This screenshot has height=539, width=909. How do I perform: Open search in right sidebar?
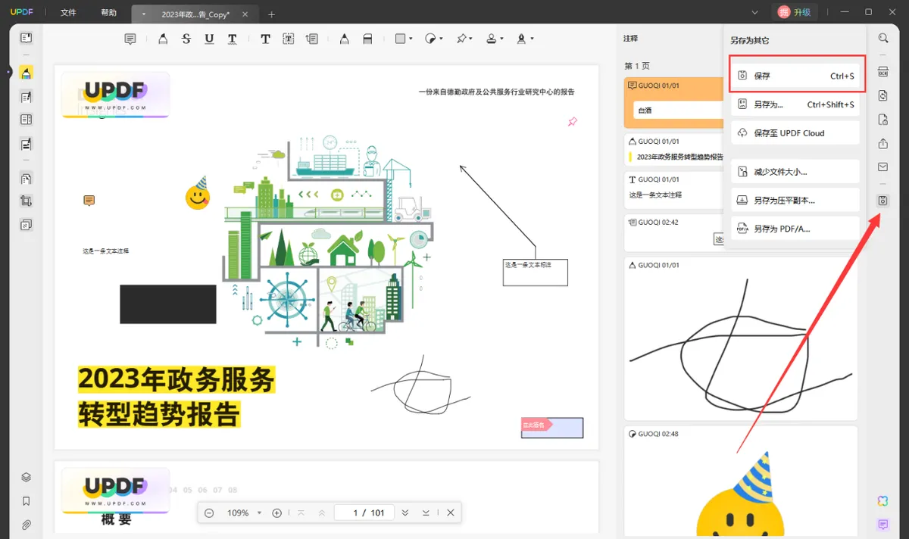883,38
